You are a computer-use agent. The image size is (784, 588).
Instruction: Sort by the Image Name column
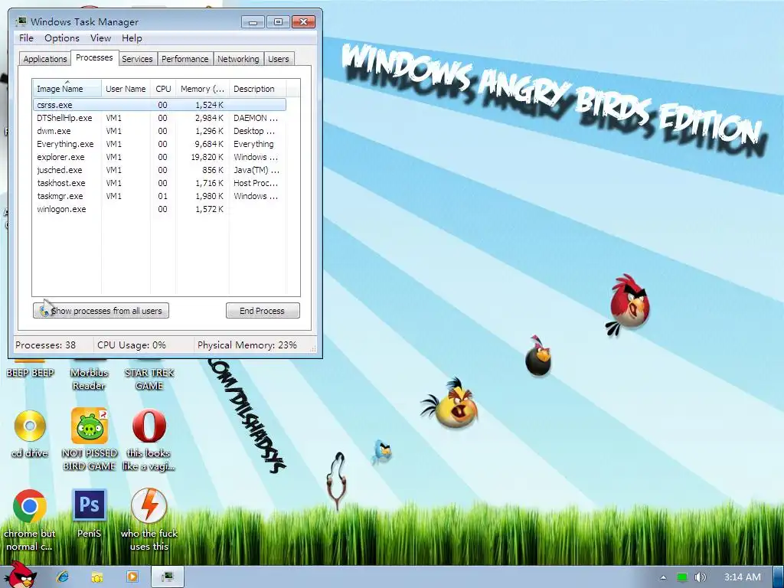coord(67,89)
